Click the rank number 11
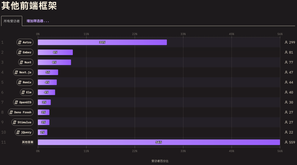 point(3,142)
